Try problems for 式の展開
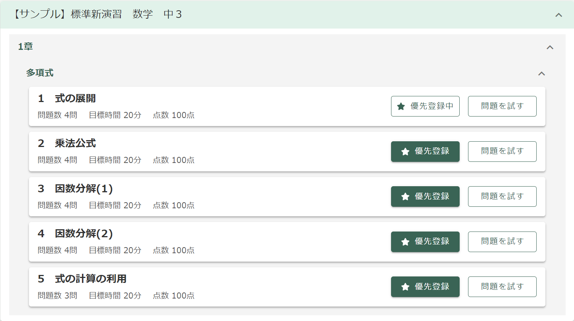This screenshot has width=574, height=321. 502,106
